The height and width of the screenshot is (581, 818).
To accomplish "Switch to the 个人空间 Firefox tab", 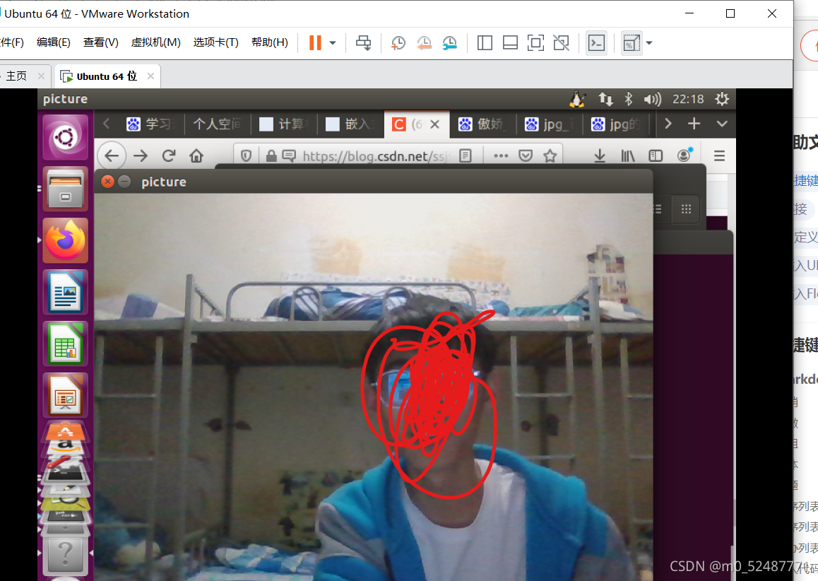I will pyautogui.click(x=217, y=124).
